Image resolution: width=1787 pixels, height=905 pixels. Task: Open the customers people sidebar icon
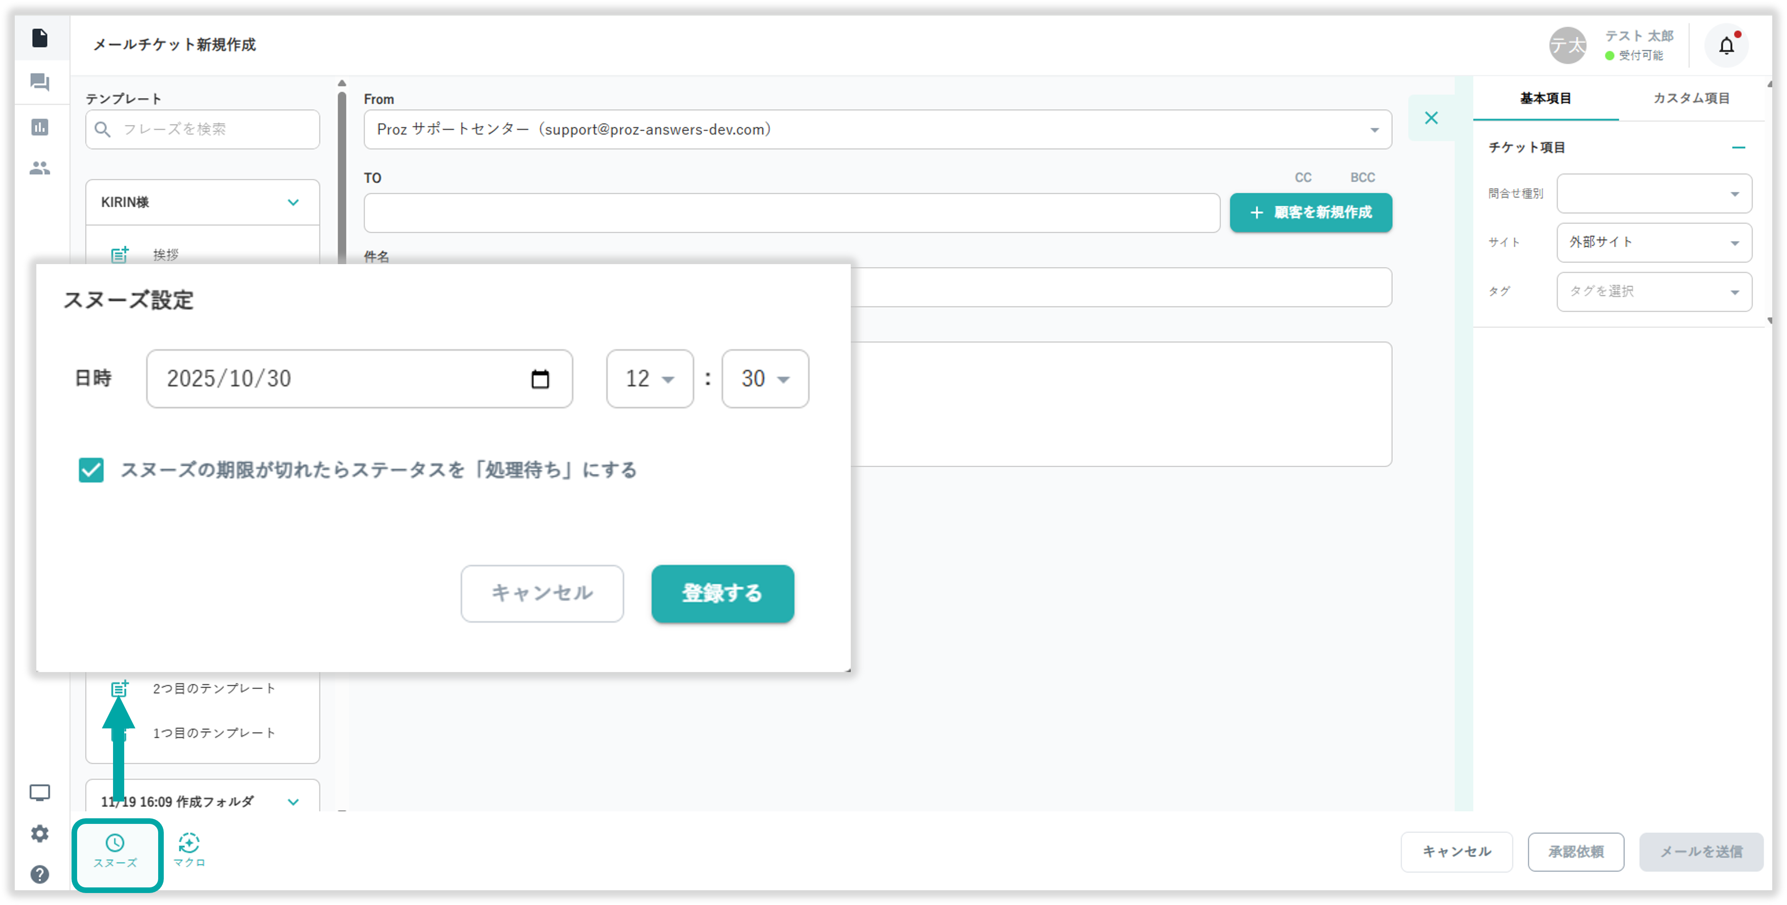tap(40, 168)
